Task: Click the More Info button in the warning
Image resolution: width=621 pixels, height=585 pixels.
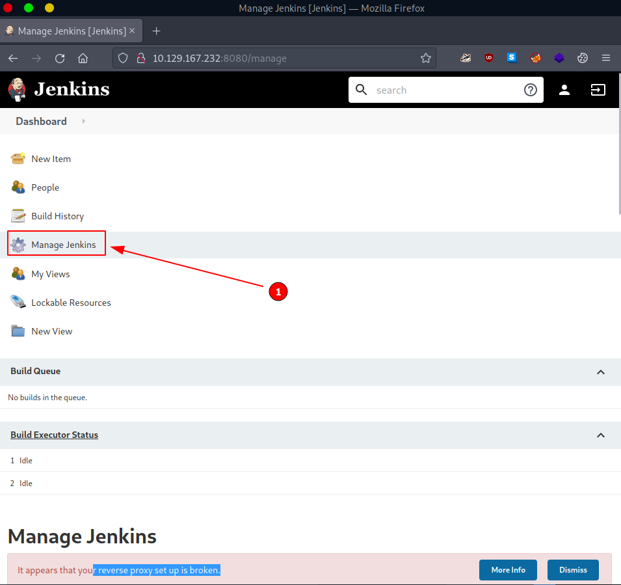Action: tap(508, 569)
